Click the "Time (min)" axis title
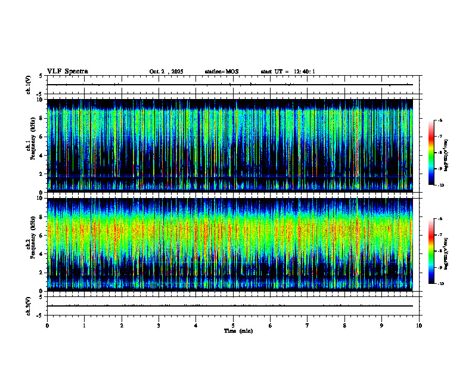 (238, 331)
